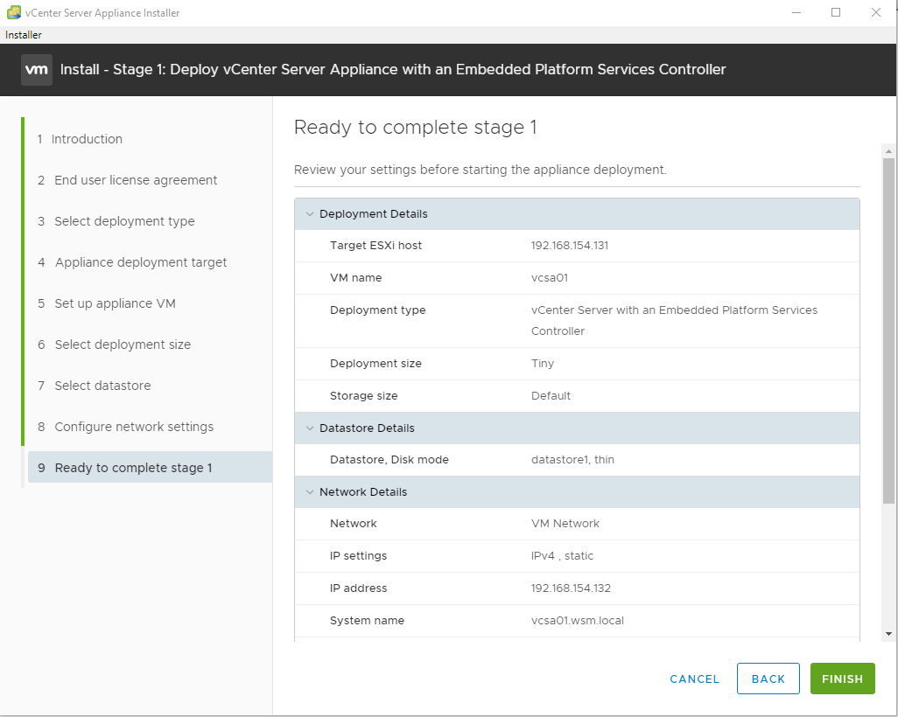This screenshot has width=898, height=717.
Task: Open Select deployment type step
Action: pyautogui.click(x=116, y=221)
